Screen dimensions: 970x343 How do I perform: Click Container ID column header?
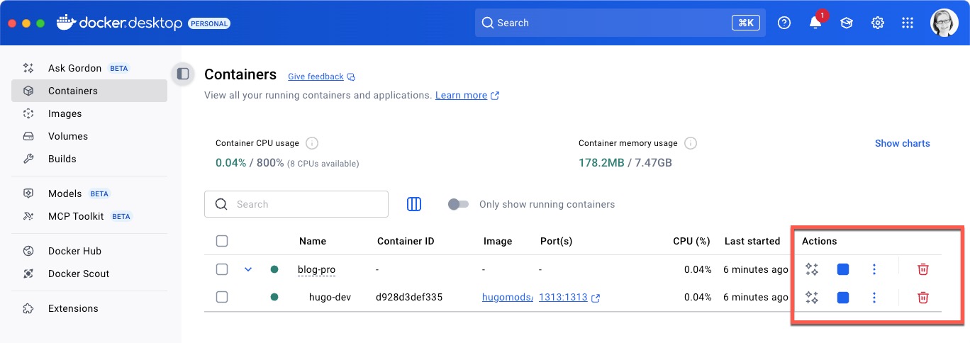pos(406,241)
